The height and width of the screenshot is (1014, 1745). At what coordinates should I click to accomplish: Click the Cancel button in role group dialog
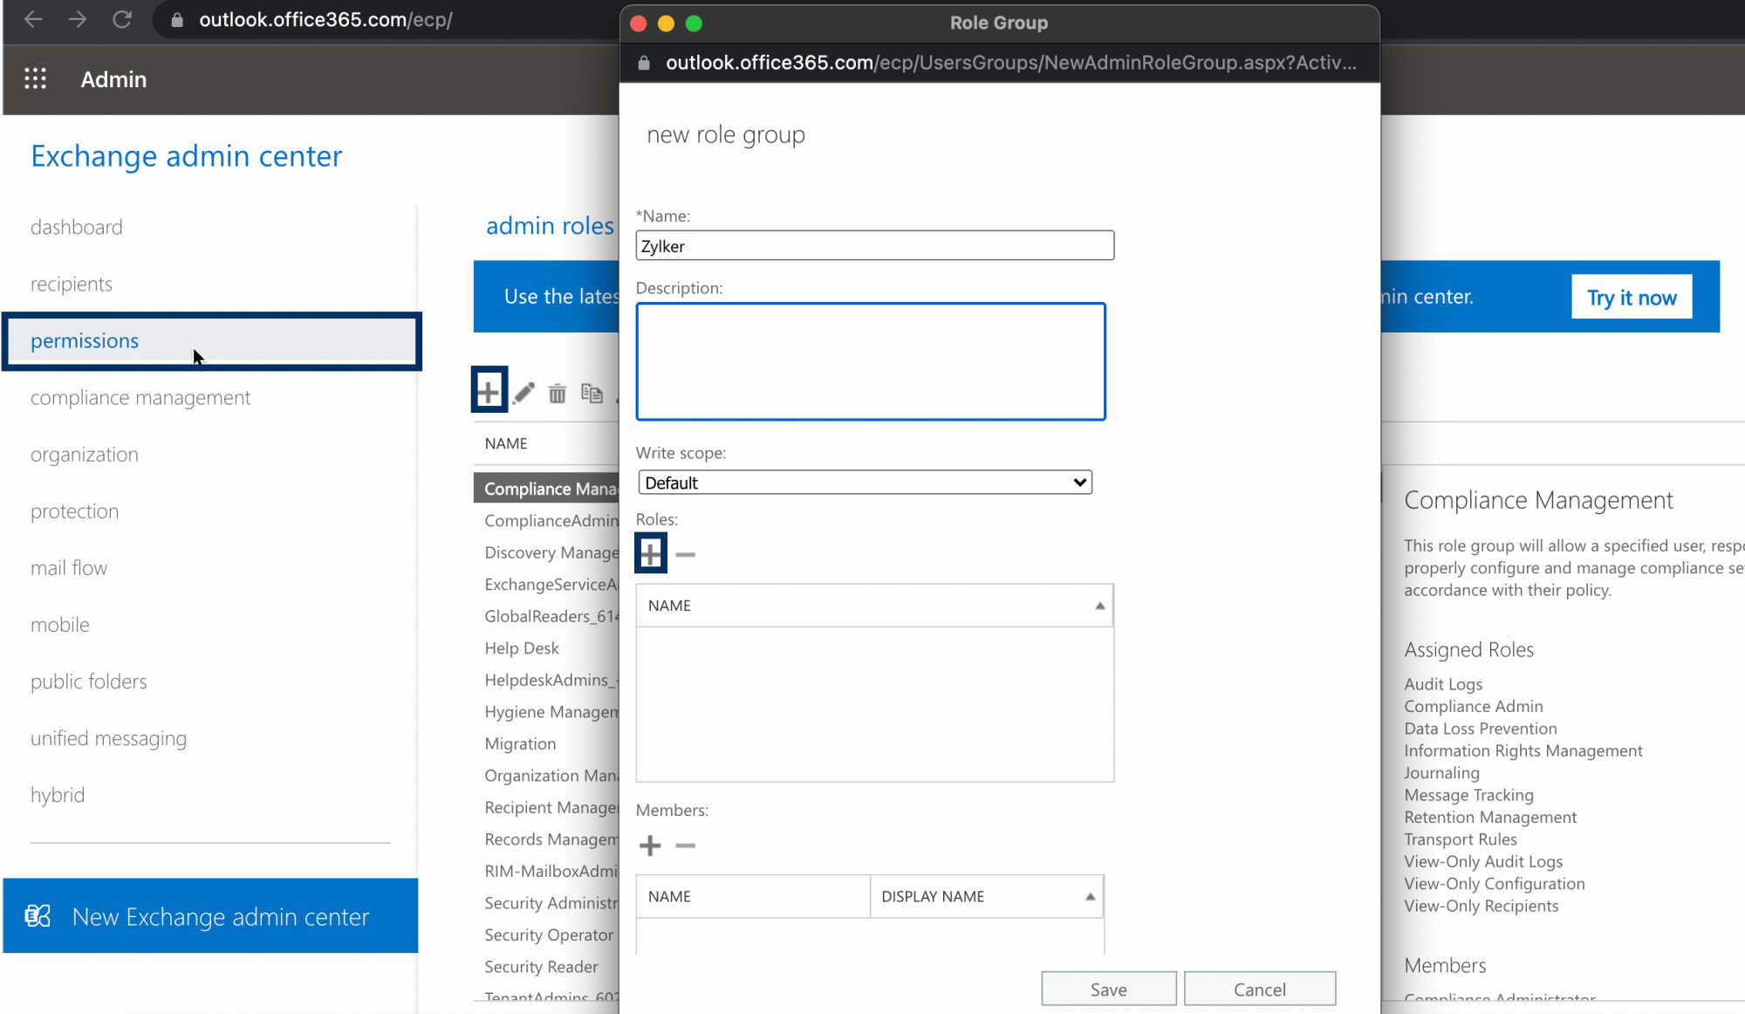pos(1259,989)
